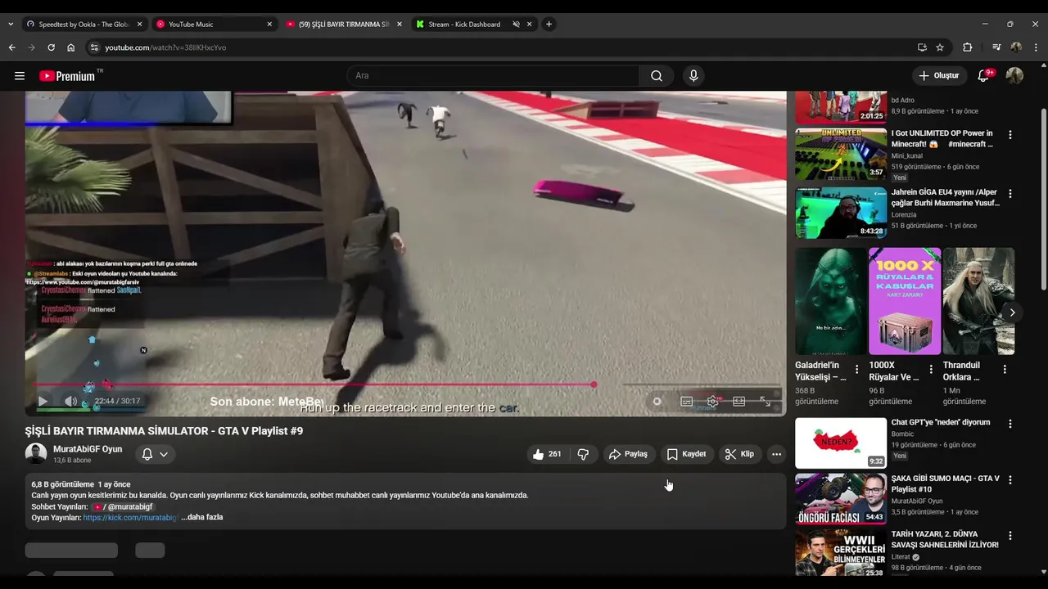Install app icon in the address bar

click(922, 47)
